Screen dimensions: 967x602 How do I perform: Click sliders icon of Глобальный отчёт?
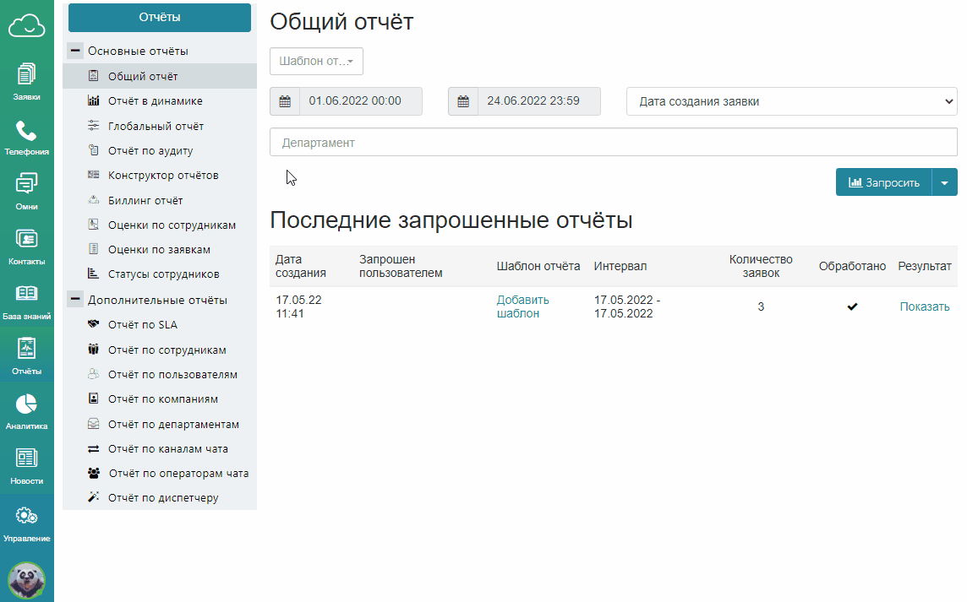coord(93,126)
